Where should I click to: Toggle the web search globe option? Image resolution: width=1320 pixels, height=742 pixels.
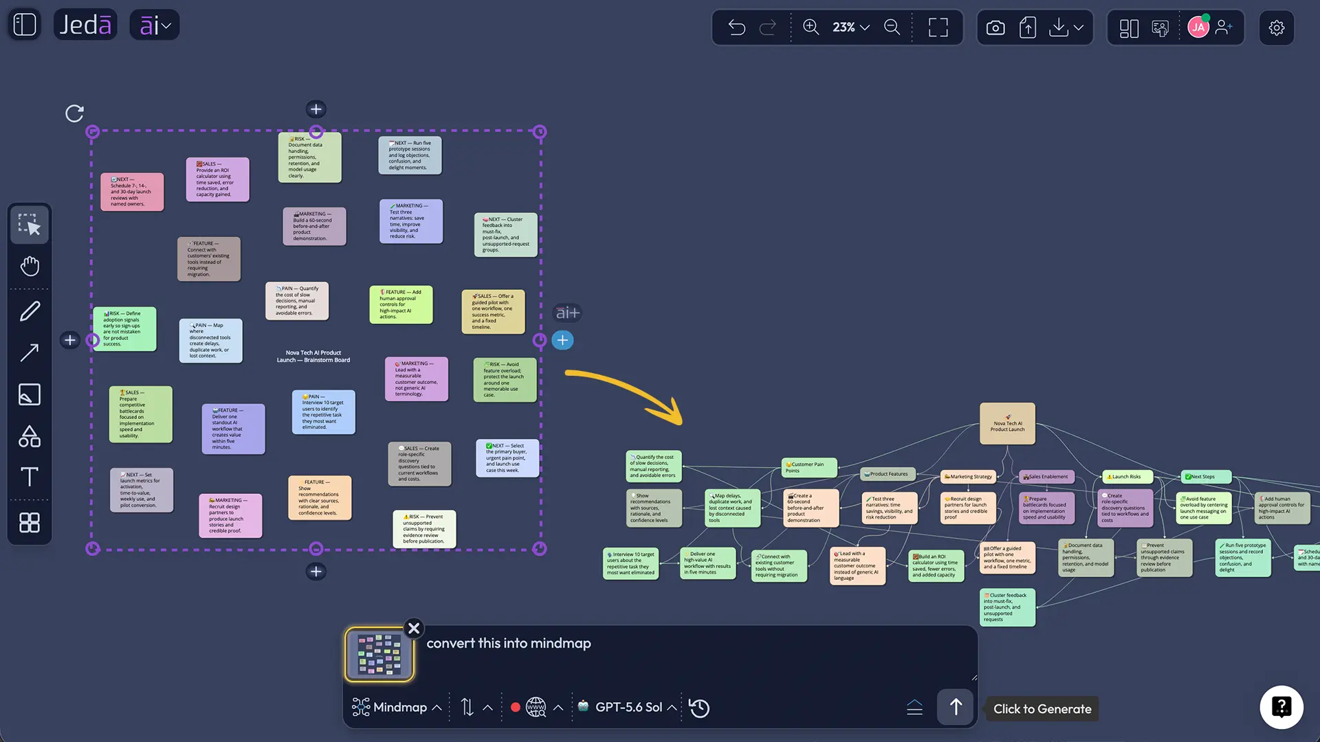point(536,708)
